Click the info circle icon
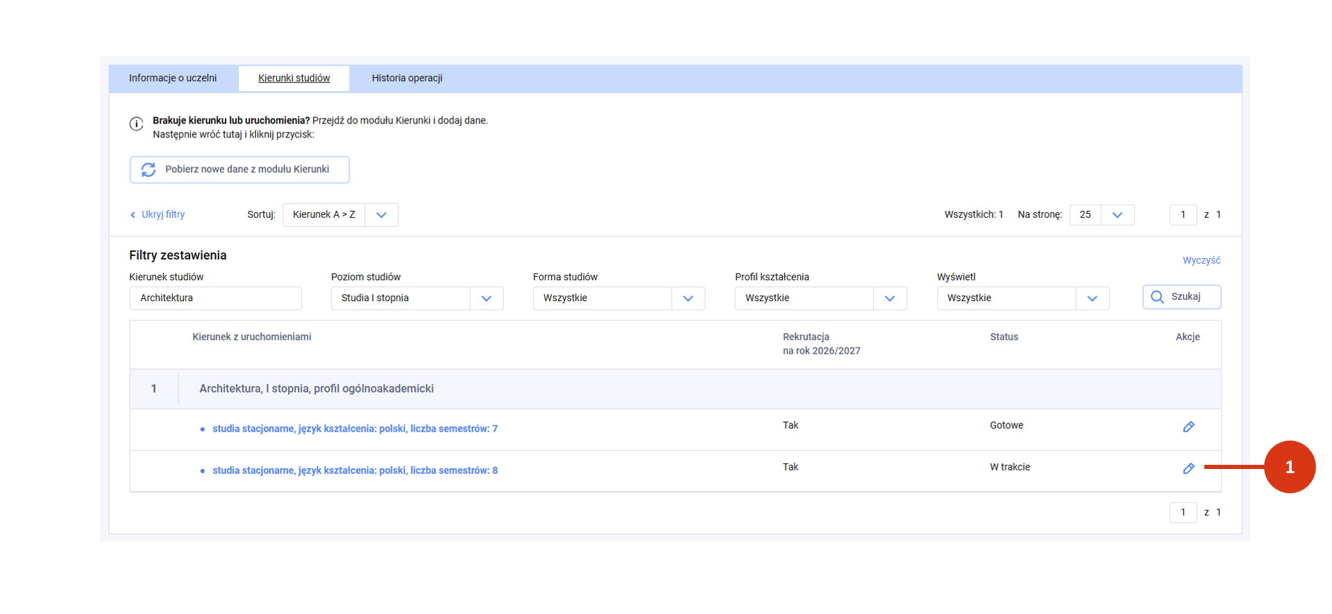The width and height of the screenshot is (1332, 614). (137, 123)
